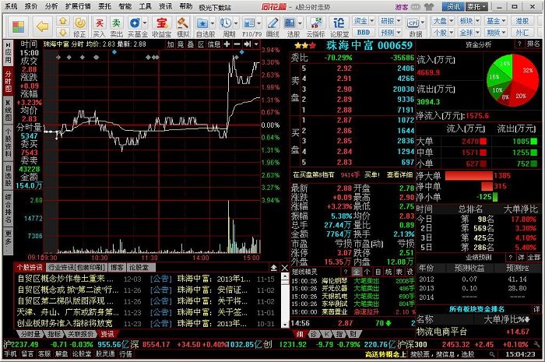Screen dimensions: 545x362
Task: Select the 画线 pencil tool
Action: coord(272,23)
